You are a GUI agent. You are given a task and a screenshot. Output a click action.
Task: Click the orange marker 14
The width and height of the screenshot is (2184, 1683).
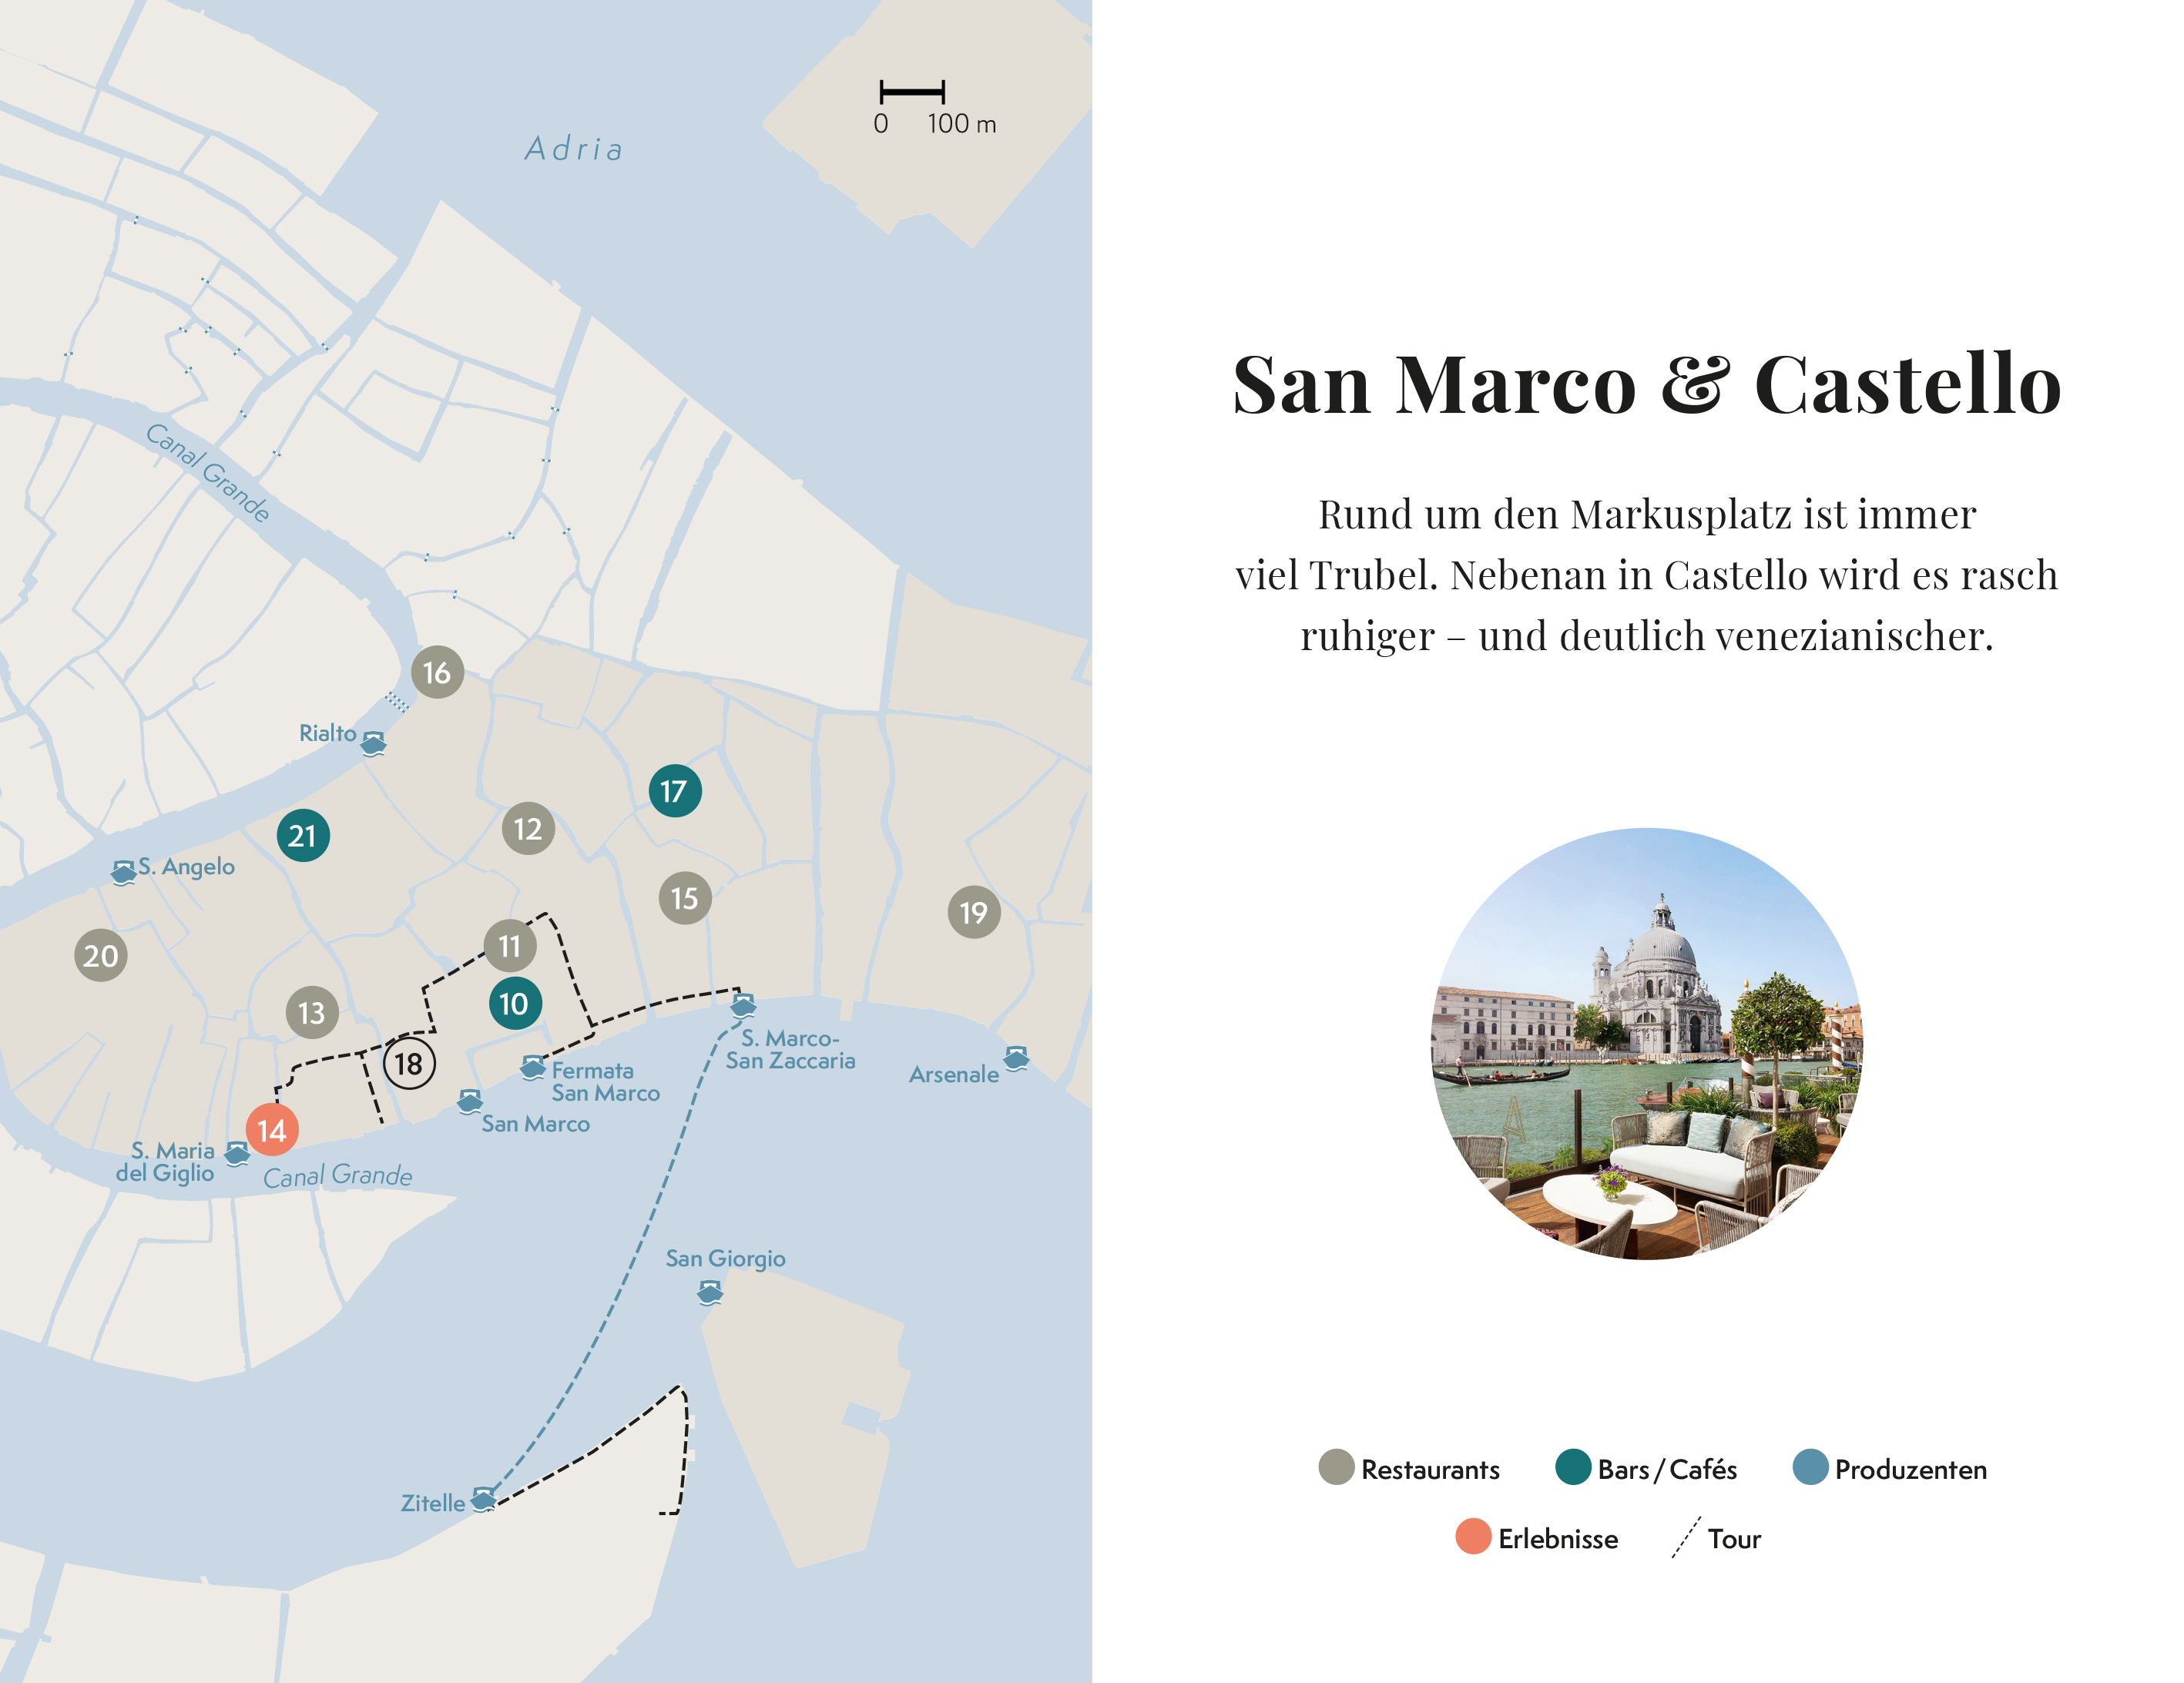(x=272, y=1130)
